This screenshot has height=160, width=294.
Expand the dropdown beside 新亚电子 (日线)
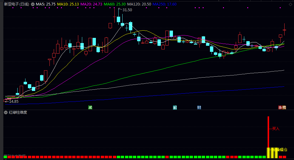(x=33, y=4)
